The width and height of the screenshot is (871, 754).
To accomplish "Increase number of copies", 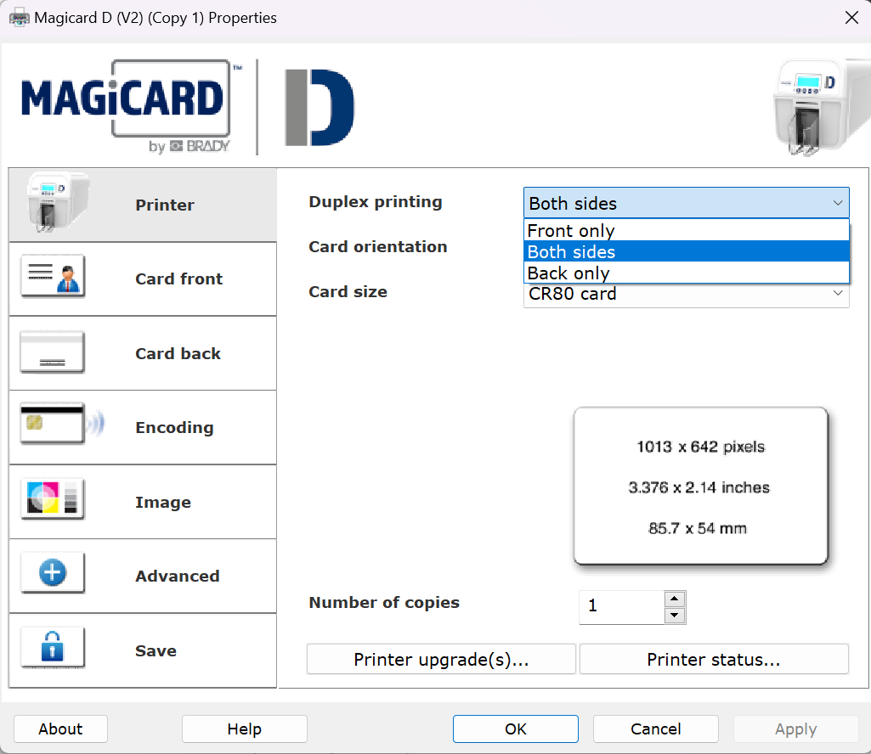I will point(675,599).
